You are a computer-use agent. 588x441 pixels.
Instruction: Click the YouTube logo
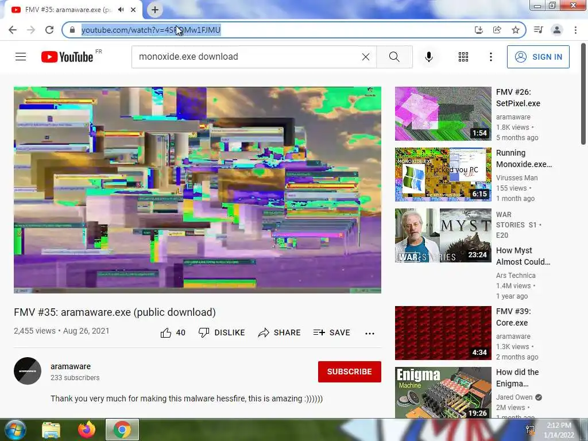point(67,57)
